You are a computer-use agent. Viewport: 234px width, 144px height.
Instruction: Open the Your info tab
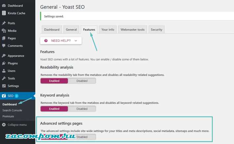point(108,30)
